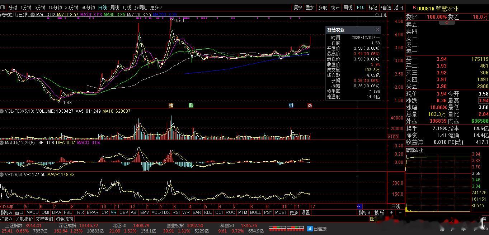Screen dimensions: 489x235
Task: Click the 榜 marker on the chart
Action: pos(171,106)
